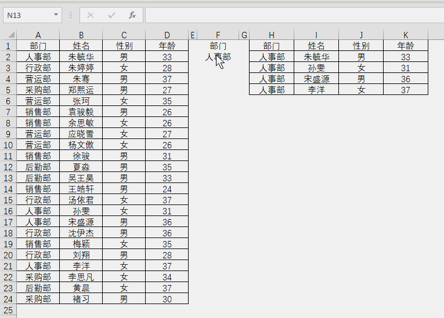Click the cancel X icon in formula bar

pos(91,15)
